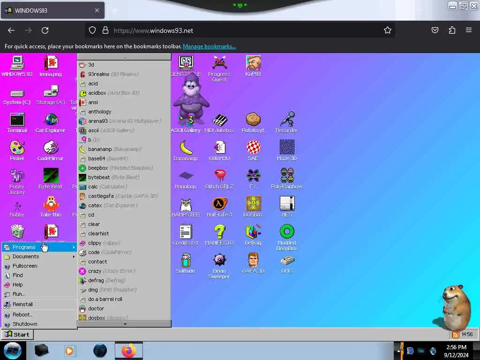Image resolution: width=480 pixels, height=360 pixels.
Task: Launch Brian Sweeper icon
Action: (x=219, y=266)
